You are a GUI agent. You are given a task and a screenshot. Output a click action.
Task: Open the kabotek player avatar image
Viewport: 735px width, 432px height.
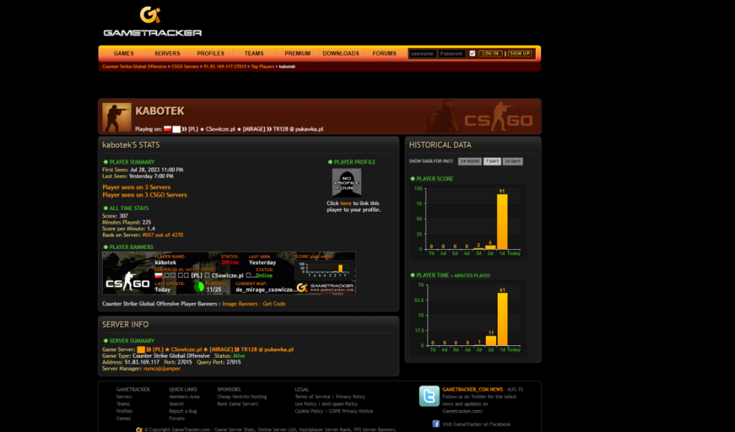pyautogui.click(x=117, y=117)
